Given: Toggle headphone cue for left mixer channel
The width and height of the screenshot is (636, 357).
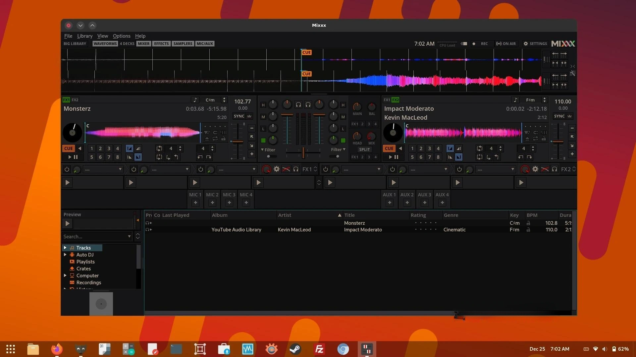Looking at the screenshot, I should click(x=298, y=105).
